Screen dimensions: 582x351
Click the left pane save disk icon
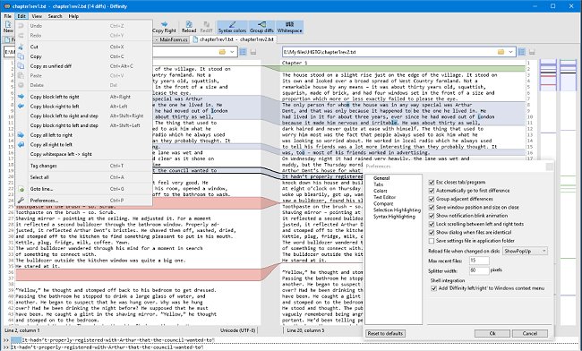point(253,52)
